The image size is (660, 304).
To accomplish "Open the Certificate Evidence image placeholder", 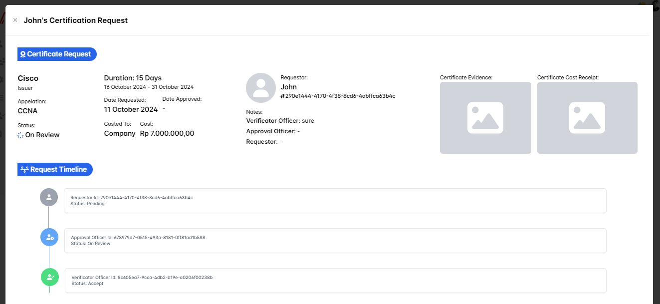I will click(485, 118).
